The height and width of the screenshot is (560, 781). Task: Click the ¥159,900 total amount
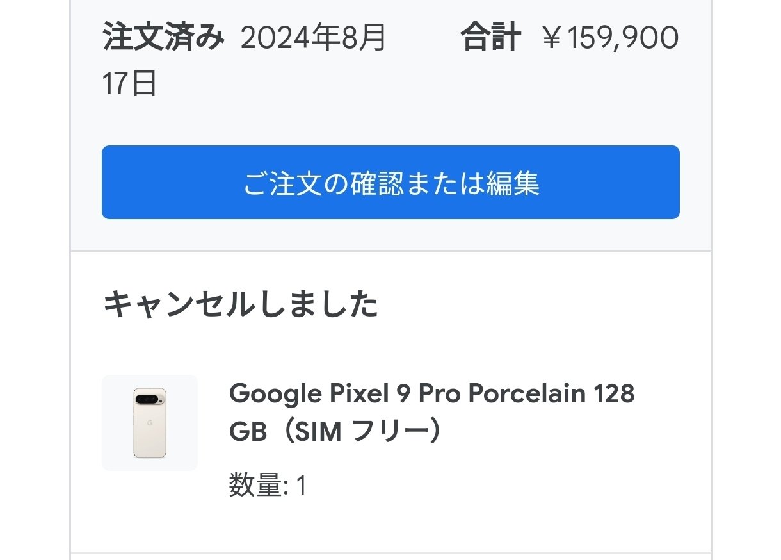coord(610,38)
